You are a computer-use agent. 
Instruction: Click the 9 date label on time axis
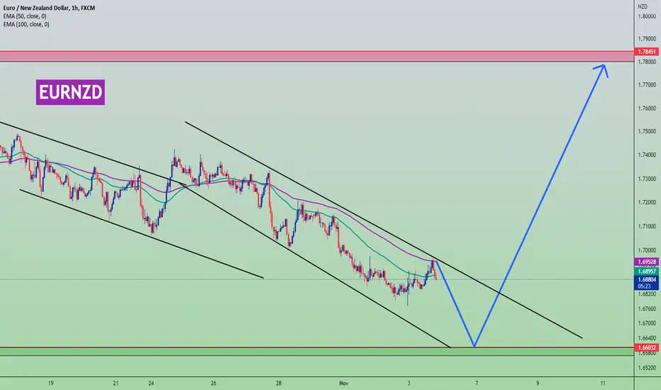tap(538, 383)
